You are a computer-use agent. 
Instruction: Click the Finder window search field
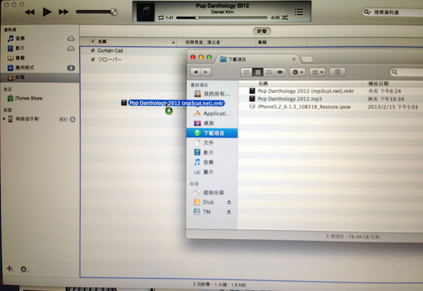pyautogui.click(x=407, y=72)
